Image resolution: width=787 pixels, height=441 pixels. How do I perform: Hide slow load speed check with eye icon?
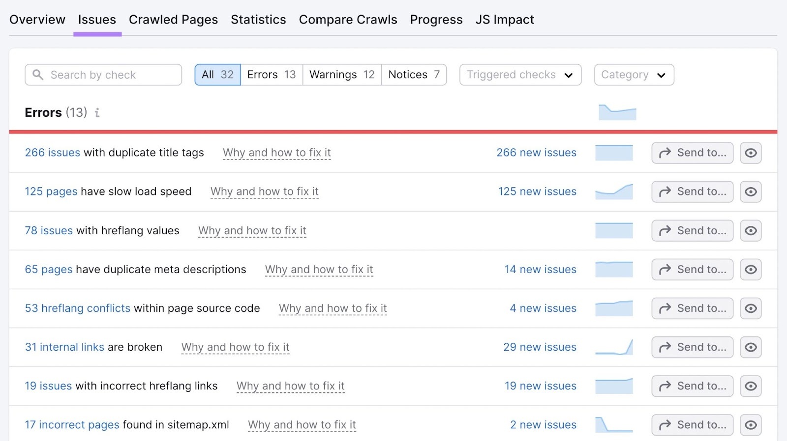point(751,192)
